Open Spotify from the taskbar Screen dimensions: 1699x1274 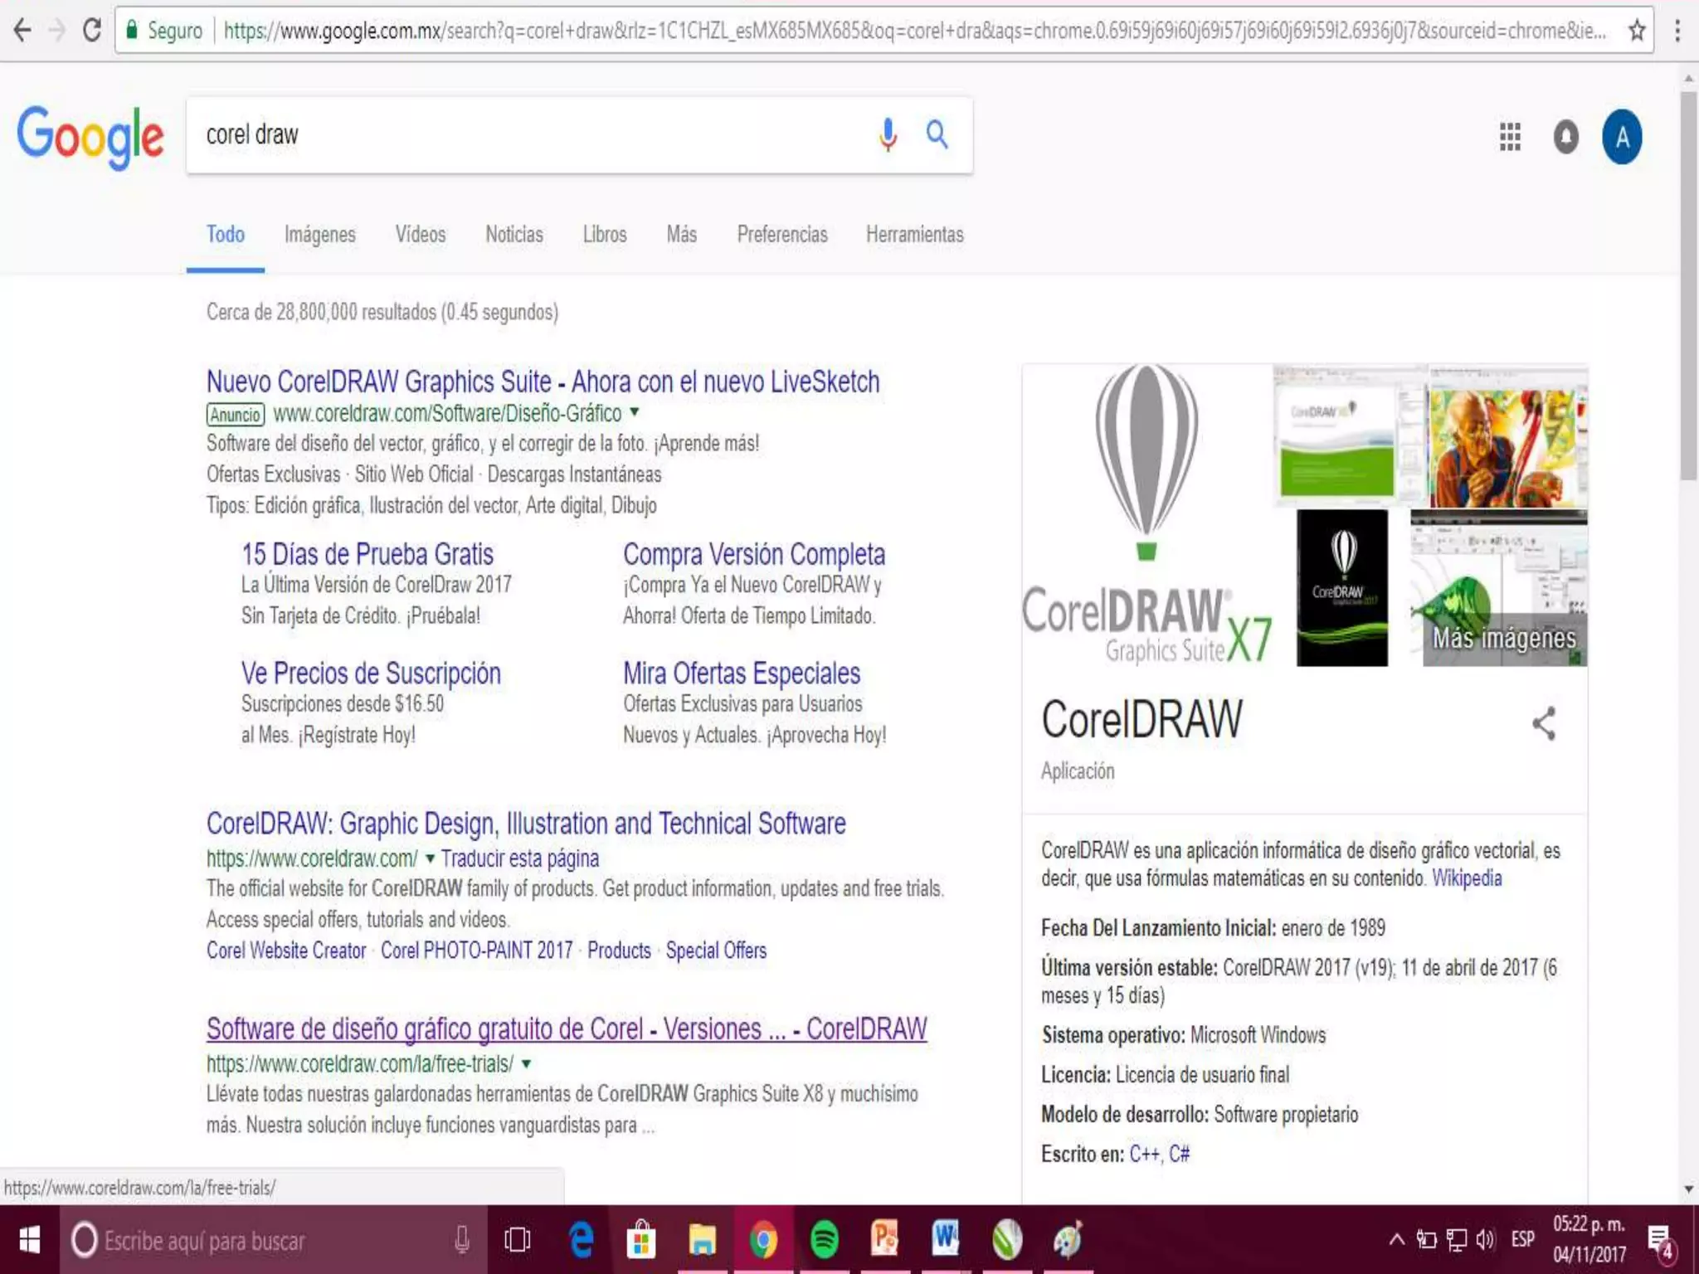[x=824, y=1240]
